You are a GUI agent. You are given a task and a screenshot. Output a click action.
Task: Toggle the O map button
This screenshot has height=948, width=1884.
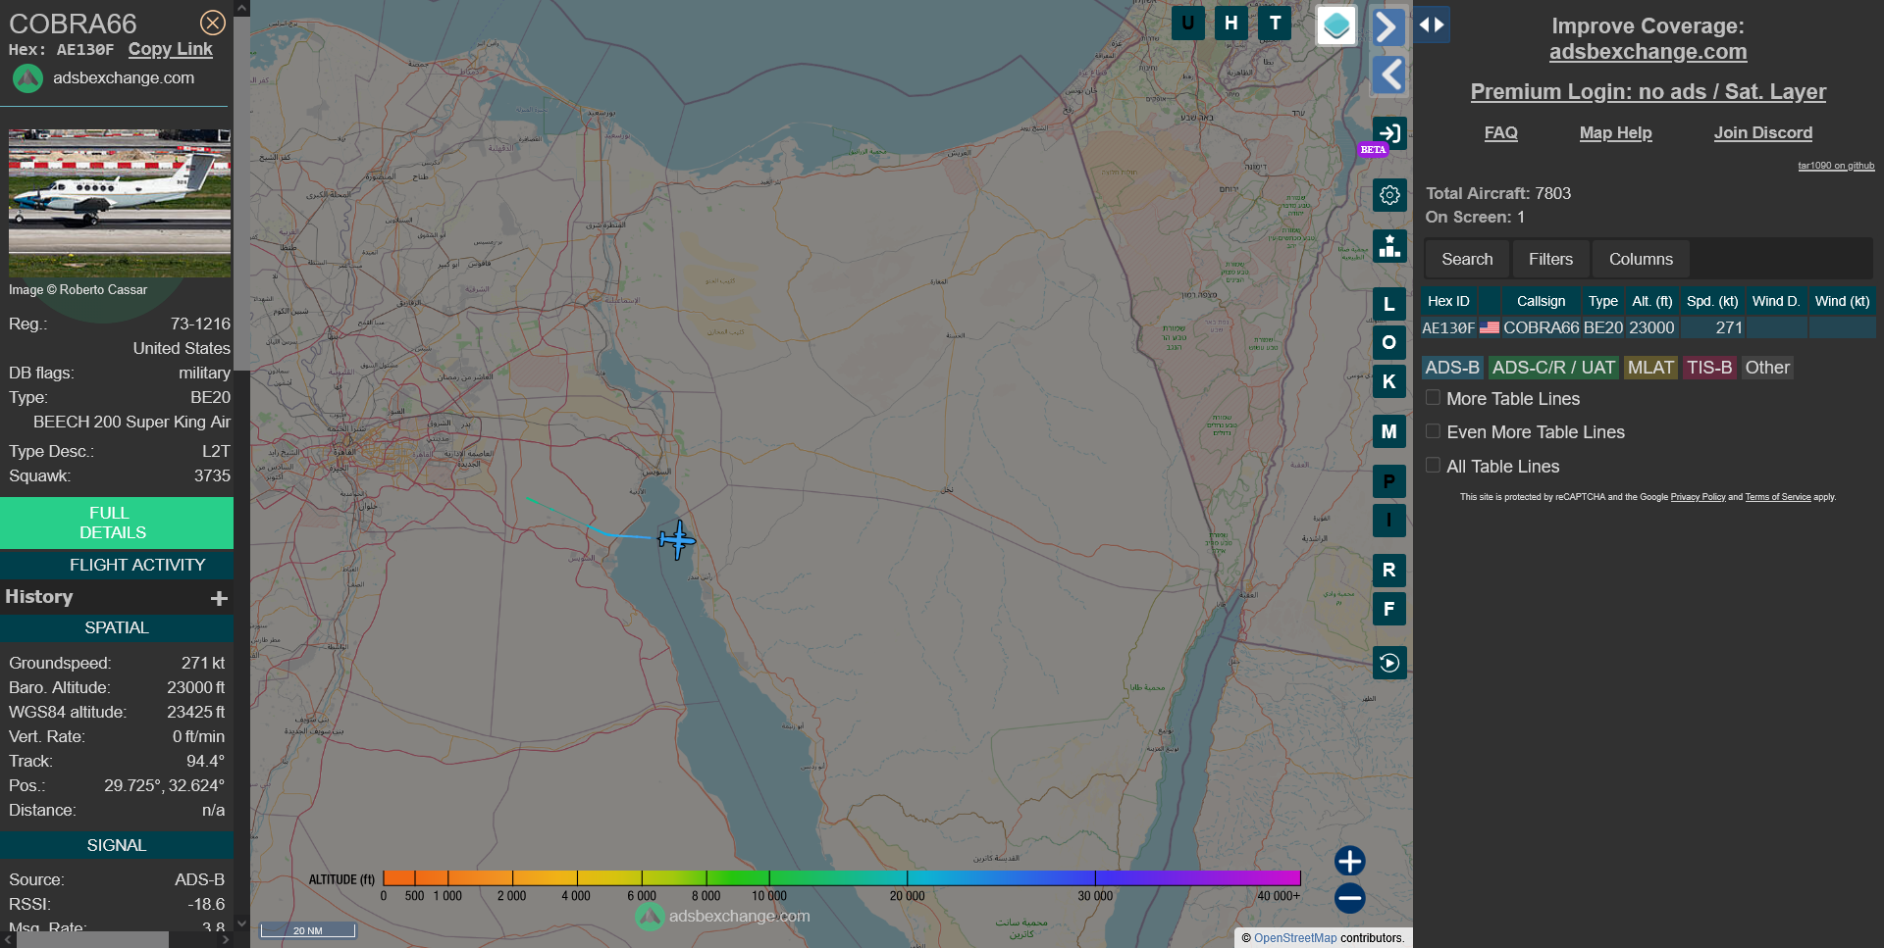click(x=1389, y=342)
